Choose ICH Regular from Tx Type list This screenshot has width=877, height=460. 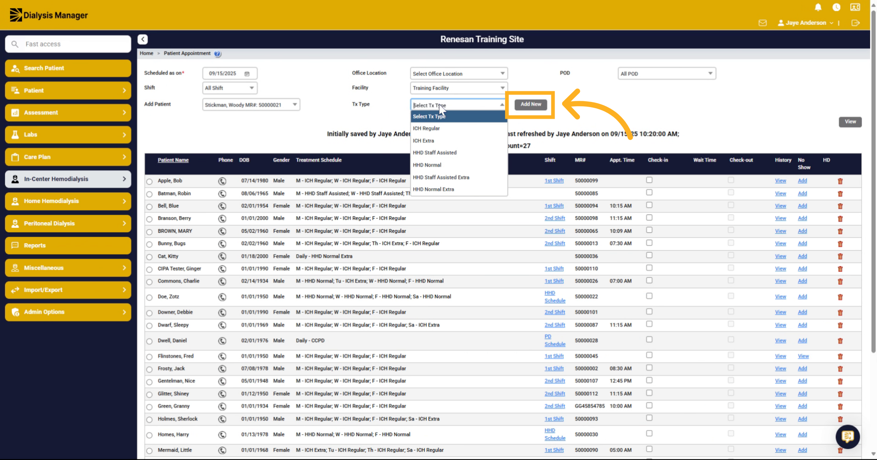coord(459,128)
